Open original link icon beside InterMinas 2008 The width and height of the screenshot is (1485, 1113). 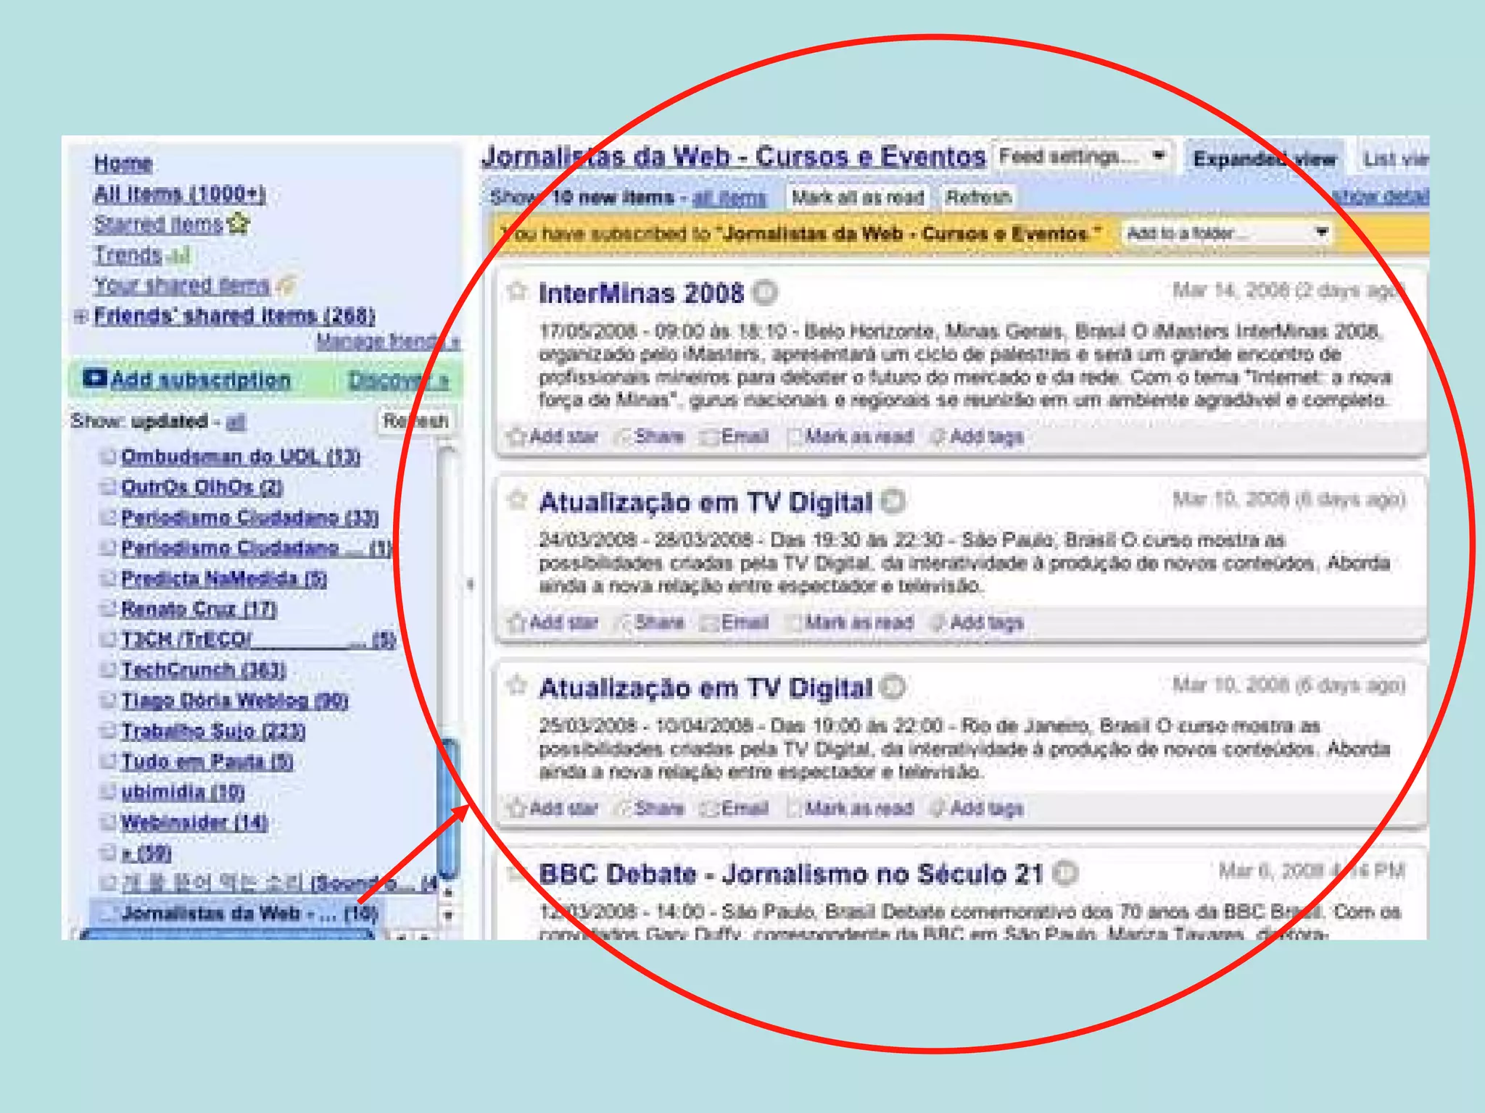[x=765, y=293]
